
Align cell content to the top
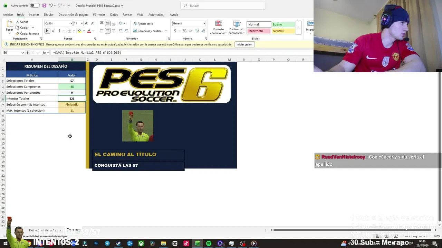(102, 23)
